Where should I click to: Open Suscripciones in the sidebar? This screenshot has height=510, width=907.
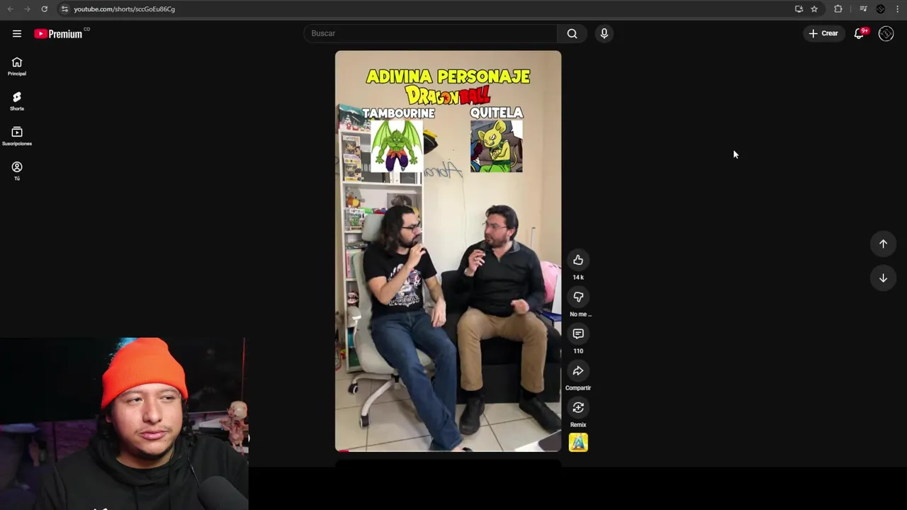(x=17, y=136)
